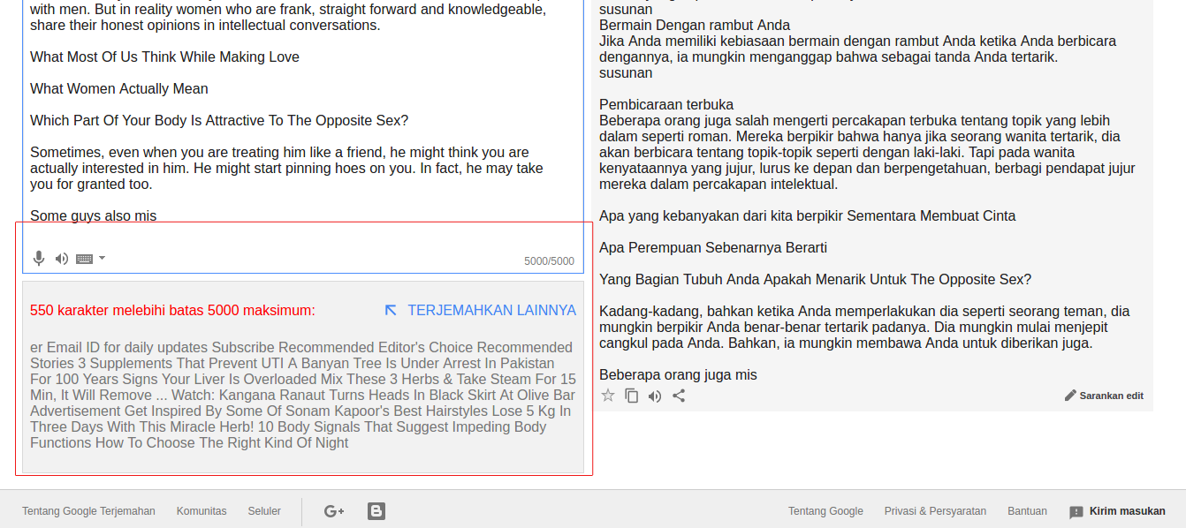The width and height of the screenshot is (1186, 528).
Task: Open Privasi & Persyaratan link
Action: point(935,511)
